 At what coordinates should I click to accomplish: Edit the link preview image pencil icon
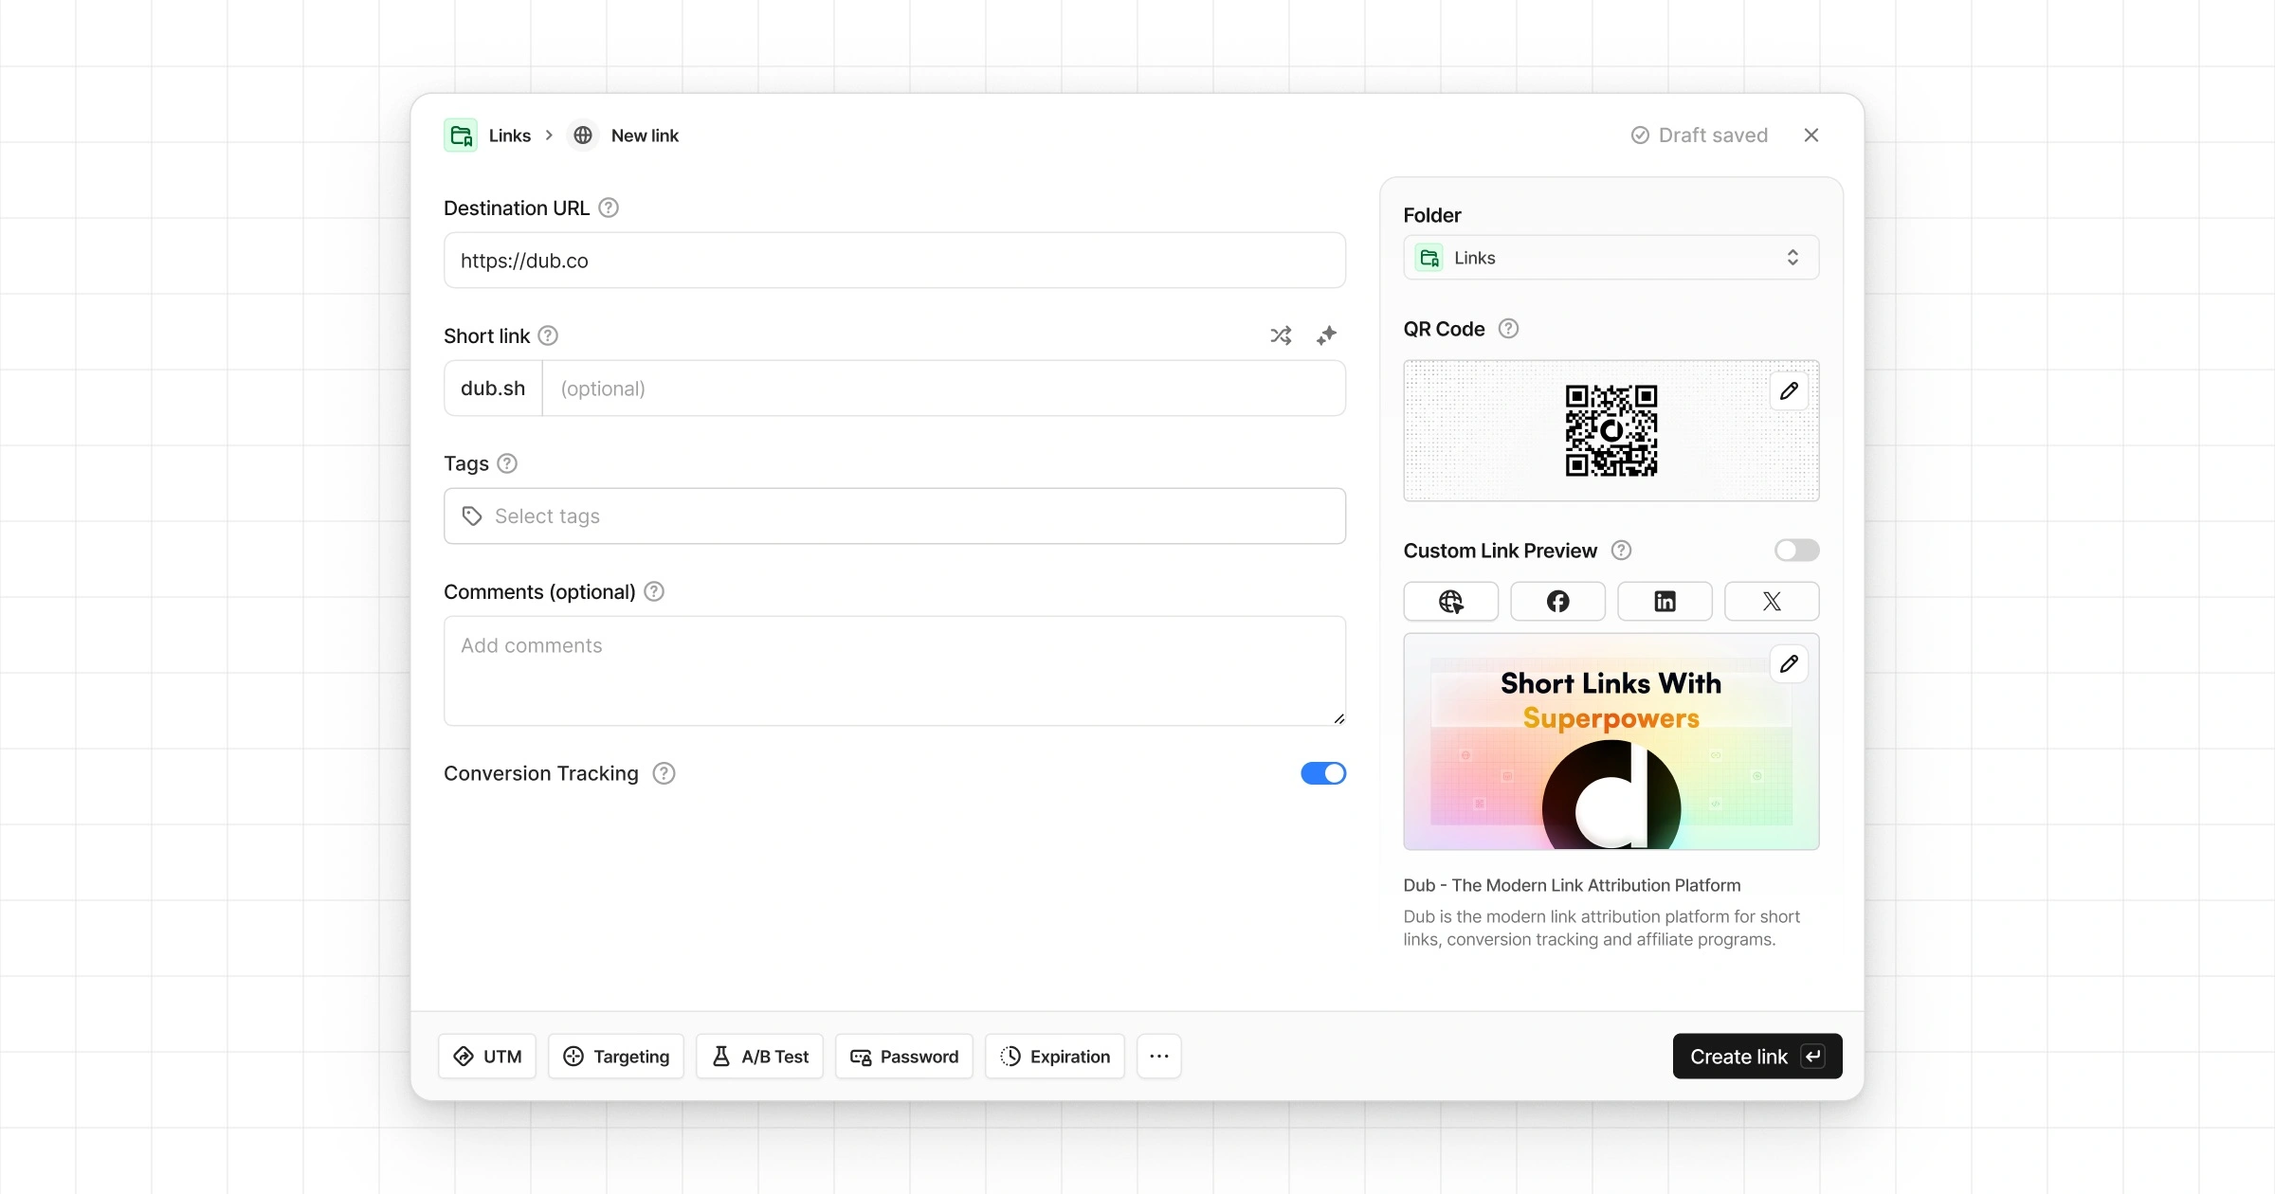[1789, 664]
